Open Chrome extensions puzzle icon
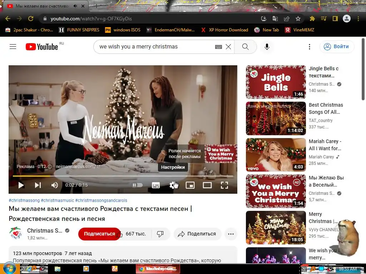This screenshot has width=366, height=274. pos(312,19)
